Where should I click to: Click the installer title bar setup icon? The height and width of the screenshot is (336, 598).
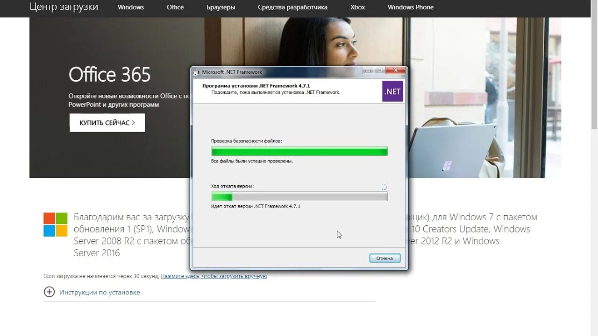coord(197,72)
